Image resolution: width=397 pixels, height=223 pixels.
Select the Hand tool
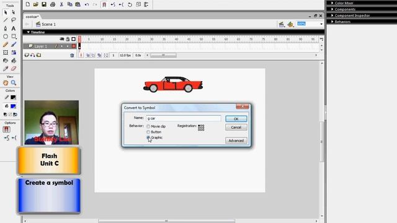click(x=6, y=82)
